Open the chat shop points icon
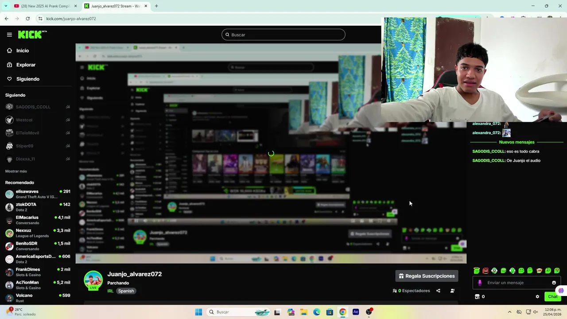Screen dimensions: 567x319 click(477, 297)
